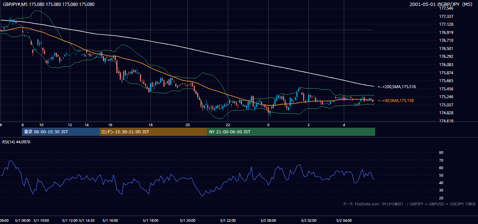This screenshot has height=224, width=478.
Task: Click the price axis value 174.619
Action: pos(446,121)
